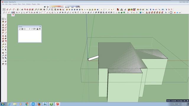Screen dimensions: 189x106
Task: Open the Windows Start menu
Action: 3,104
